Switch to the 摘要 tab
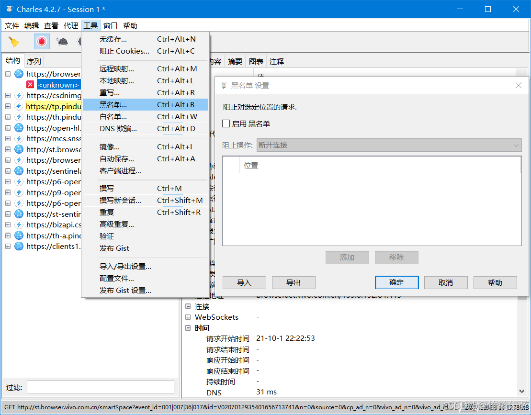Viewport: 531px width, 415px height. coord(235,61)
